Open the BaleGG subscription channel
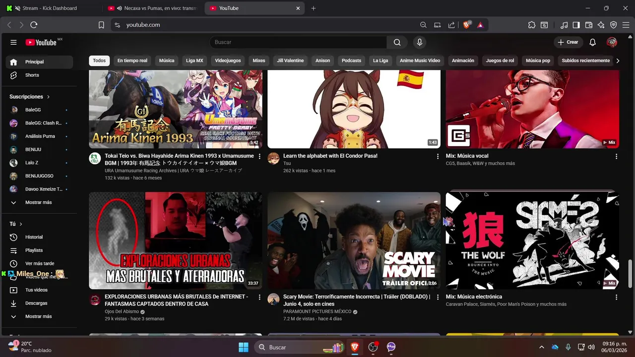 point(39,110)
